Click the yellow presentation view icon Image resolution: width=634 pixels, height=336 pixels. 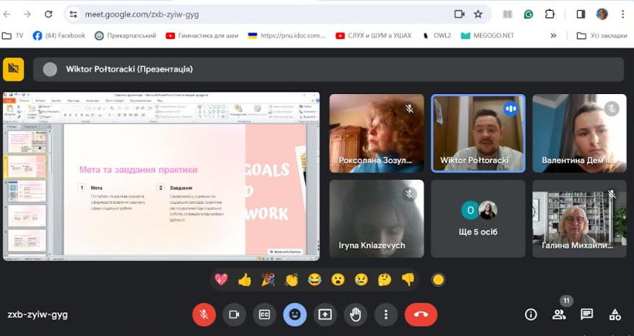click(x=13, y=69)
